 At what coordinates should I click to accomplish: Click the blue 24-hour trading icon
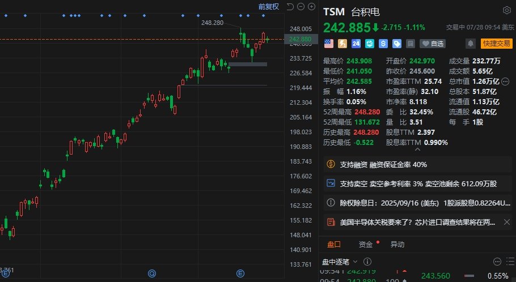356,44
